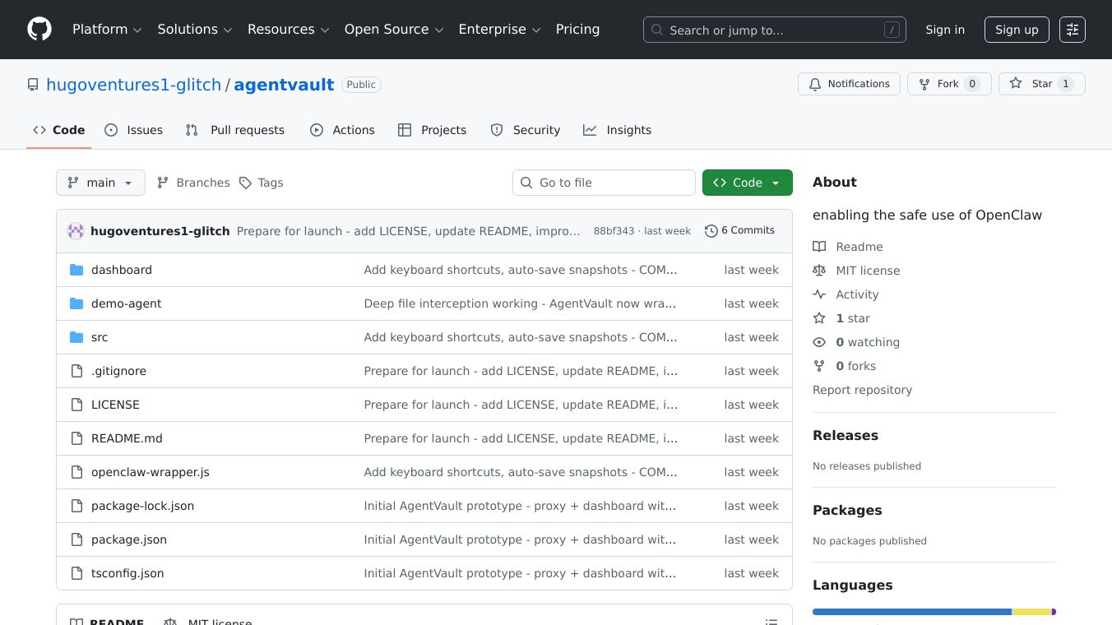Open the Insights tab
1112x625 pixels.
[618, 130]
